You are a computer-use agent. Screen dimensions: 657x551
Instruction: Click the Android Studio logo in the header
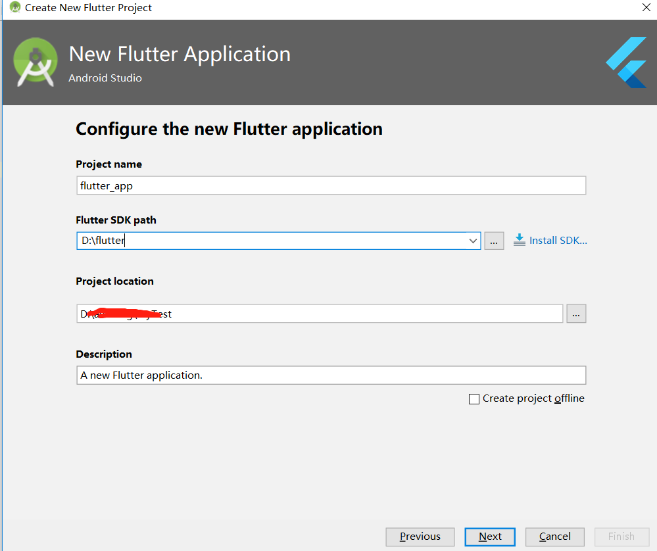[35, 62]
